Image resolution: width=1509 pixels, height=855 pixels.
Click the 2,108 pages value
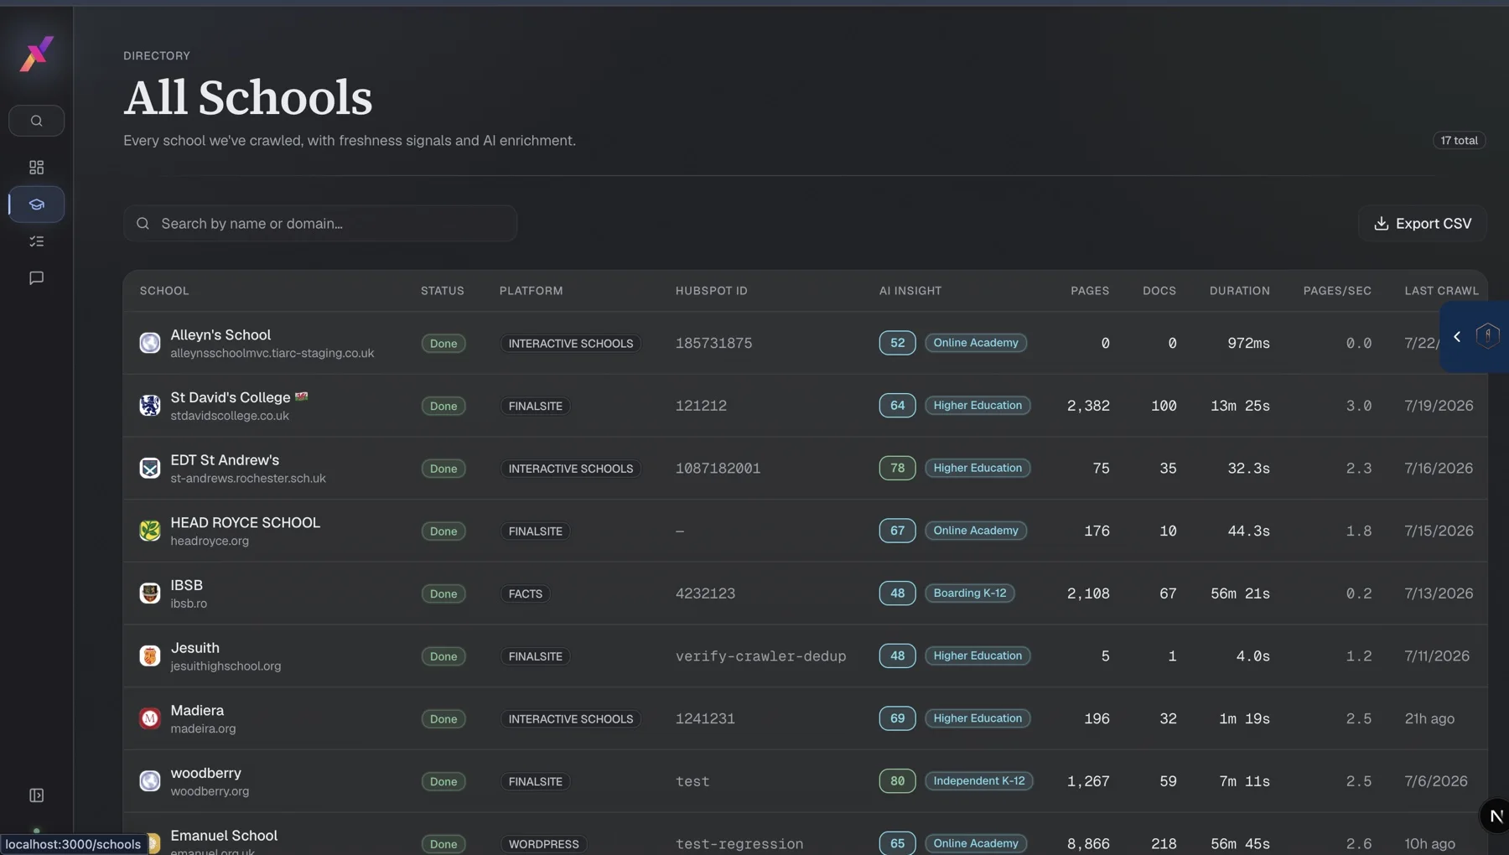click(x=1088, y=593)
